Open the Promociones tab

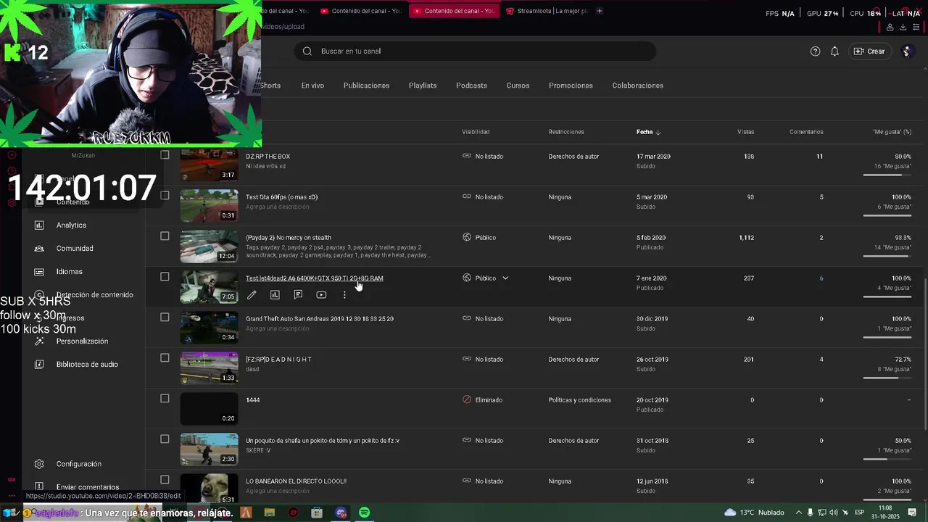[x=571, y=86]
